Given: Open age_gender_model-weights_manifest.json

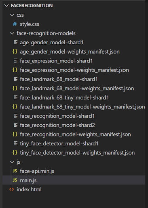Looking at the screenshot, I should pyautogui.click(x=70, y=52).
